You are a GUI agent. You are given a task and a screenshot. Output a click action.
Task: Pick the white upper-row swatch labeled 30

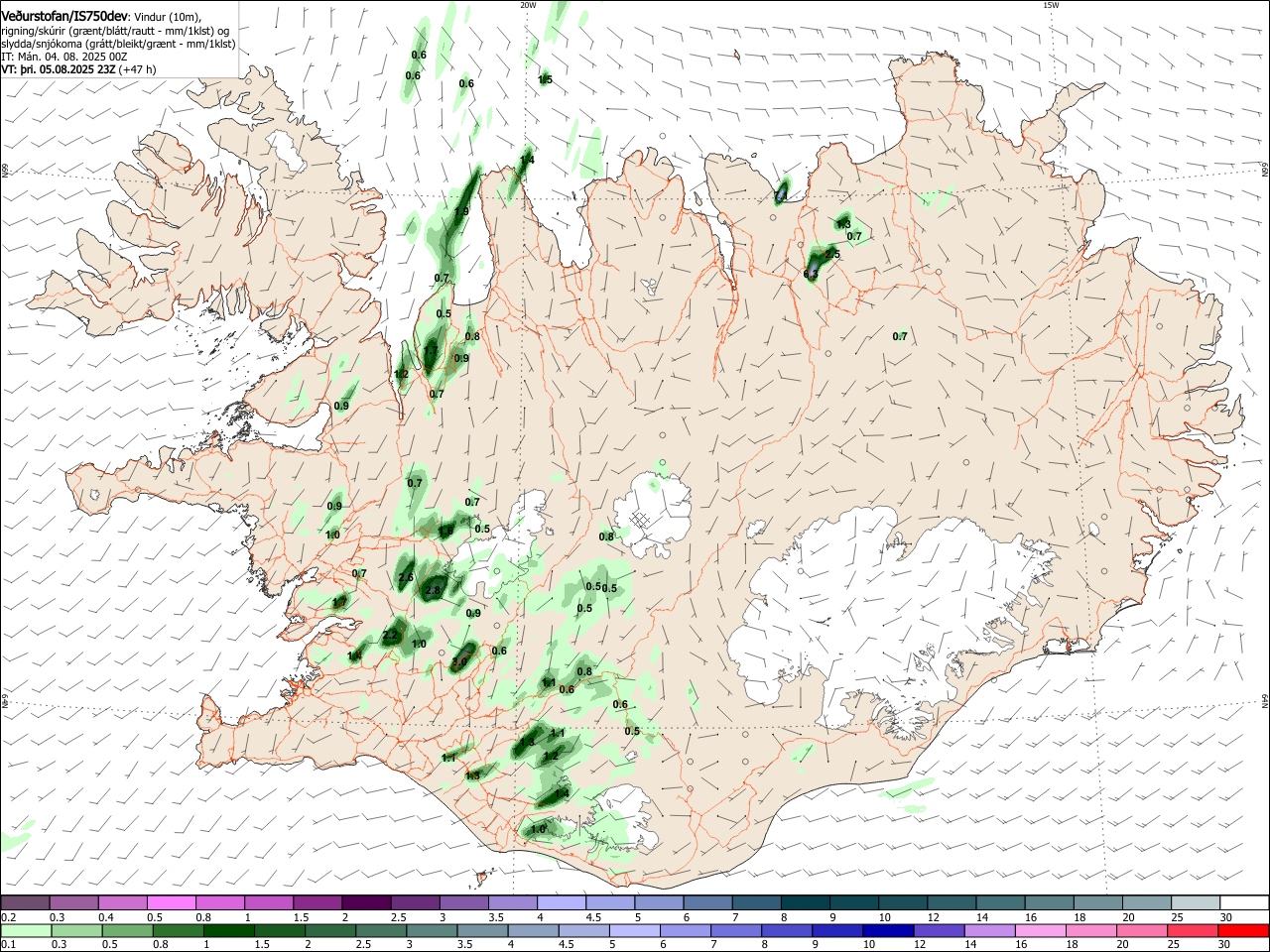[1245, 902]
